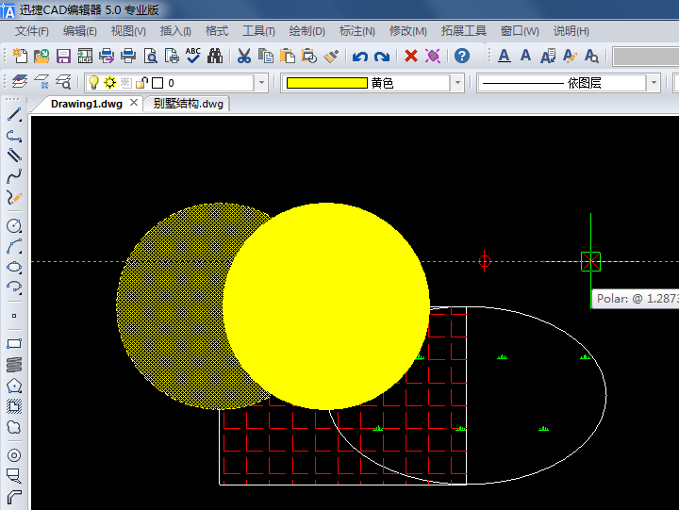Viewport: 679px width, 510px height.
Task: Select the Polyline tool
Action: [x=14, y=136]
